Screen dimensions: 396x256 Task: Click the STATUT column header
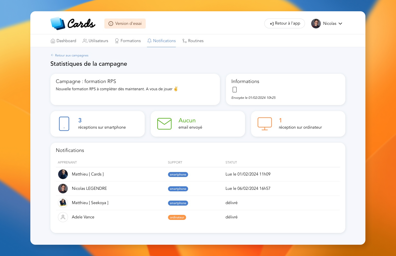(x=231, y=162)
